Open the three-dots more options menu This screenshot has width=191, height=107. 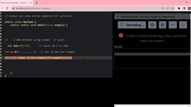pos(173,25)
